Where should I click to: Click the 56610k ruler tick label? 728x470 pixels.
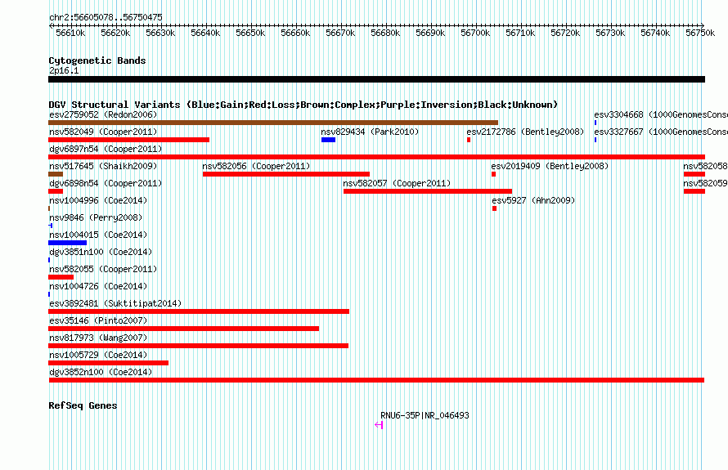[x=70, y=33]
